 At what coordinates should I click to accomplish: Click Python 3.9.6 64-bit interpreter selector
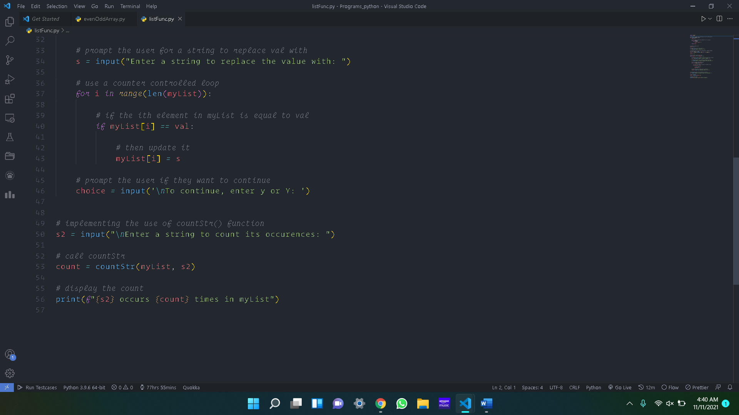click(84, 387)
